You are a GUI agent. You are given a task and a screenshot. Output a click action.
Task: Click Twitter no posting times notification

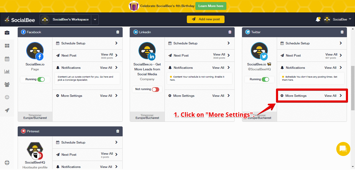[312, 78]
